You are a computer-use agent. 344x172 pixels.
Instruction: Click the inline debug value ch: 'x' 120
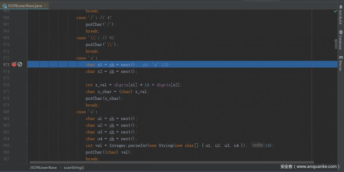click(155, 65)
